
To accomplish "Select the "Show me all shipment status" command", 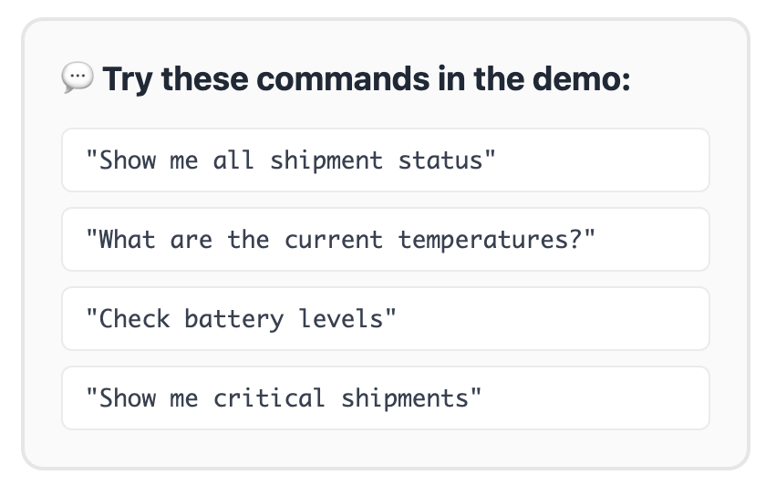I will point(385,160).
